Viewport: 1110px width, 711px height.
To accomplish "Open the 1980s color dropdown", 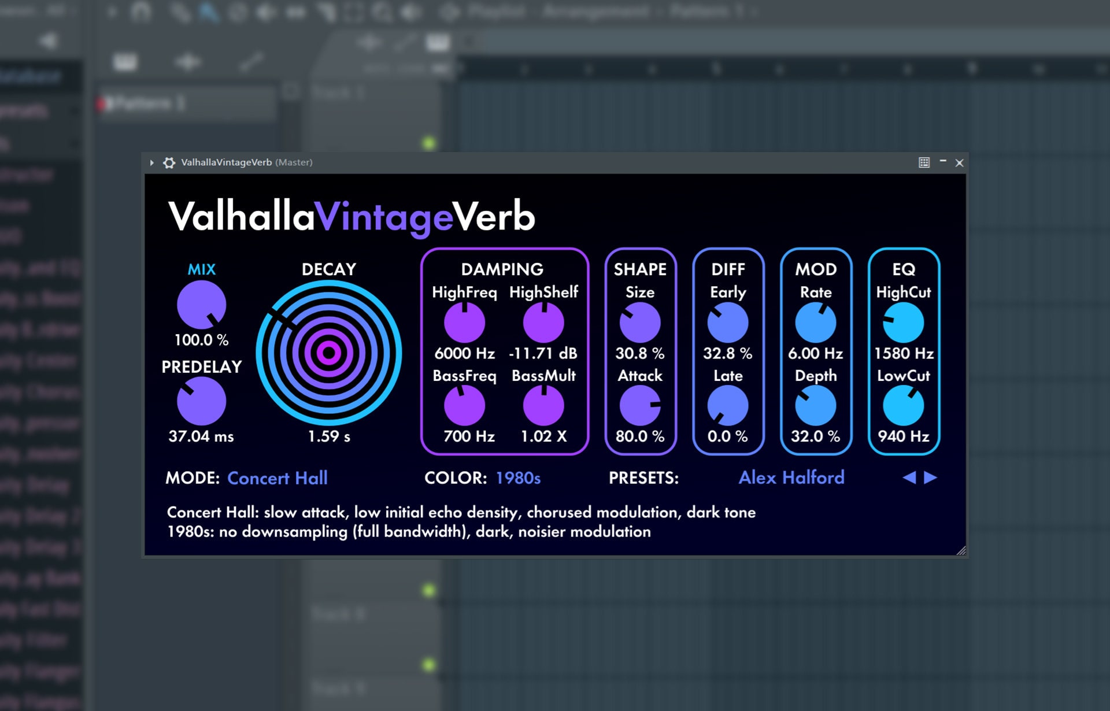I will point(518,478).
